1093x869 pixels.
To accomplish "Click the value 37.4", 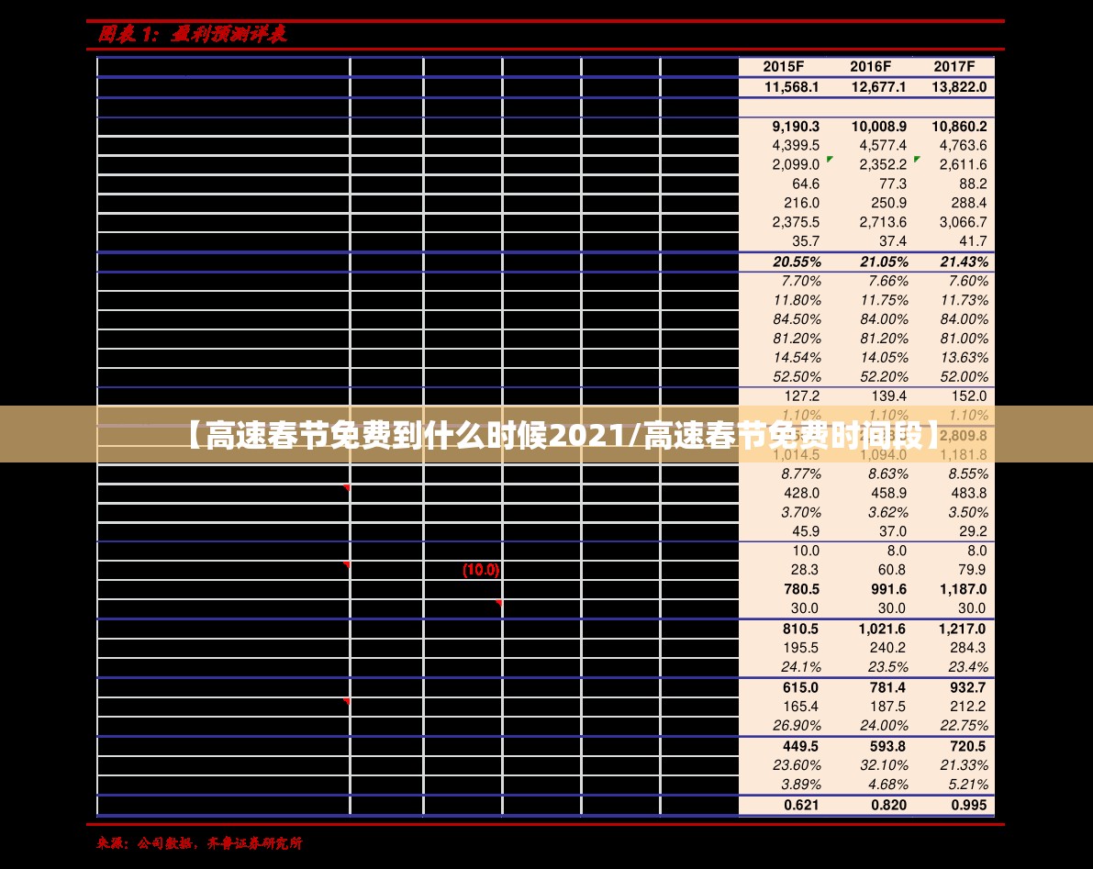I will pos(892,241).
